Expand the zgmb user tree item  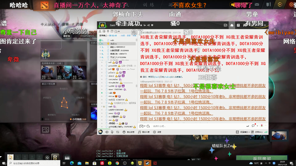104,107
